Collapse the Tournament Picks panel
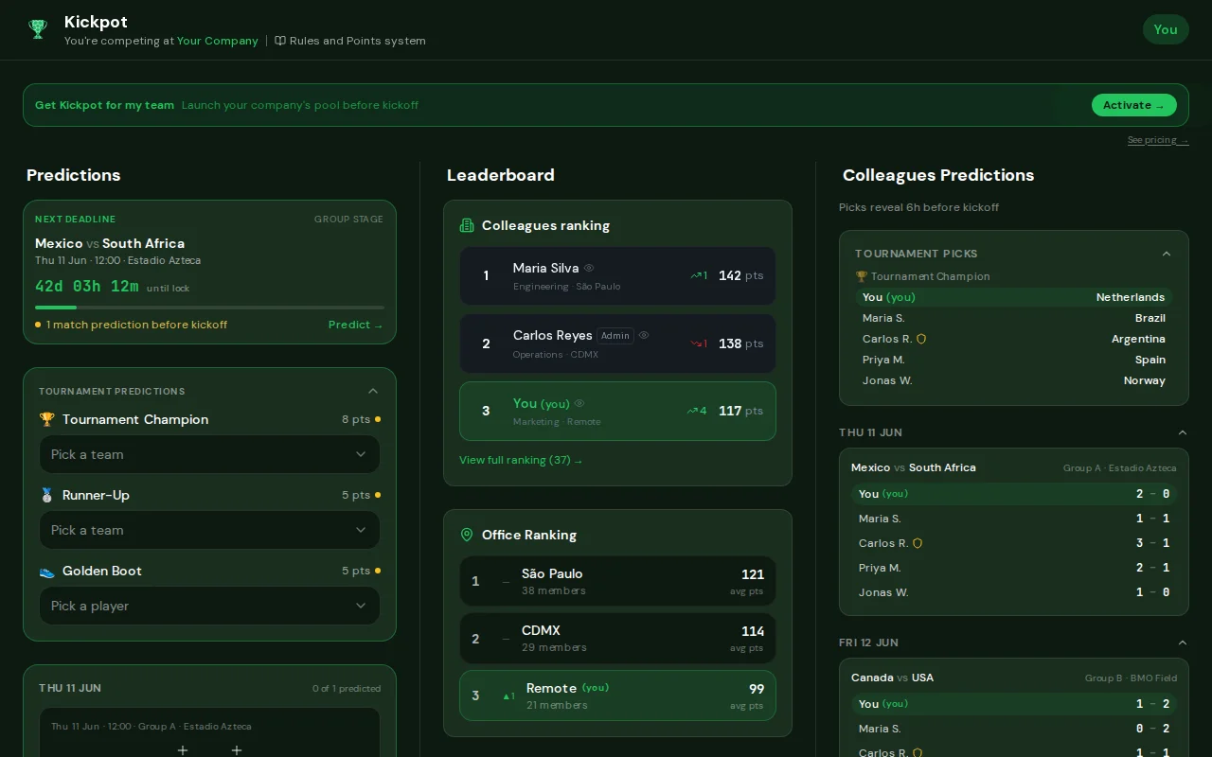The width and height of the screenshot is (1212, 757). point(1167,254)
